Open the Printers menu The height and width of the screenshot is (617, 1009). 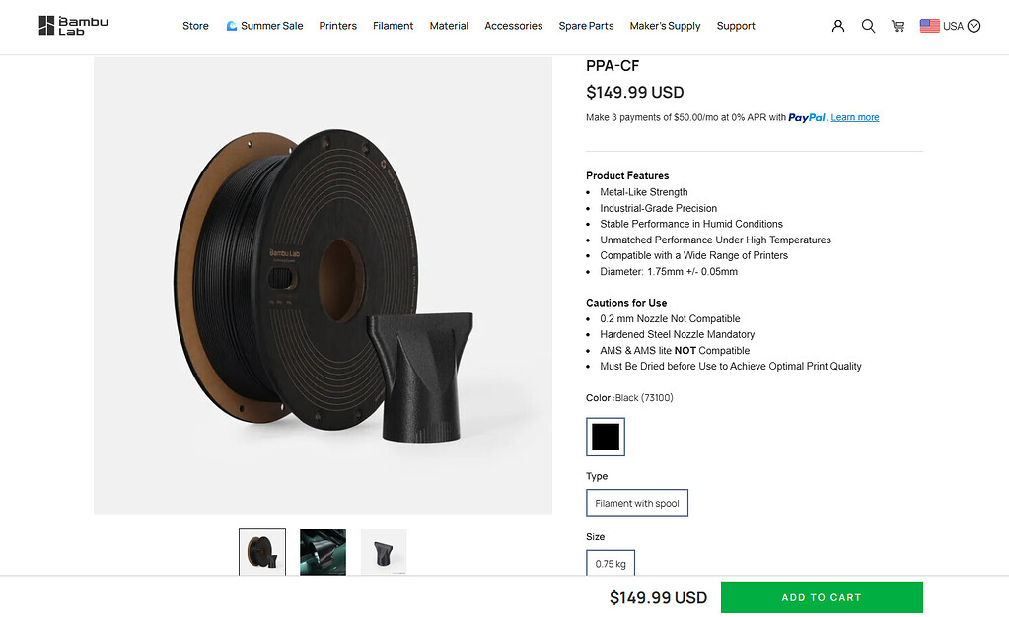point(337,26)
